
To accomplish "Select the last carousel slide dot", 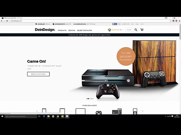I will point(93,99).
